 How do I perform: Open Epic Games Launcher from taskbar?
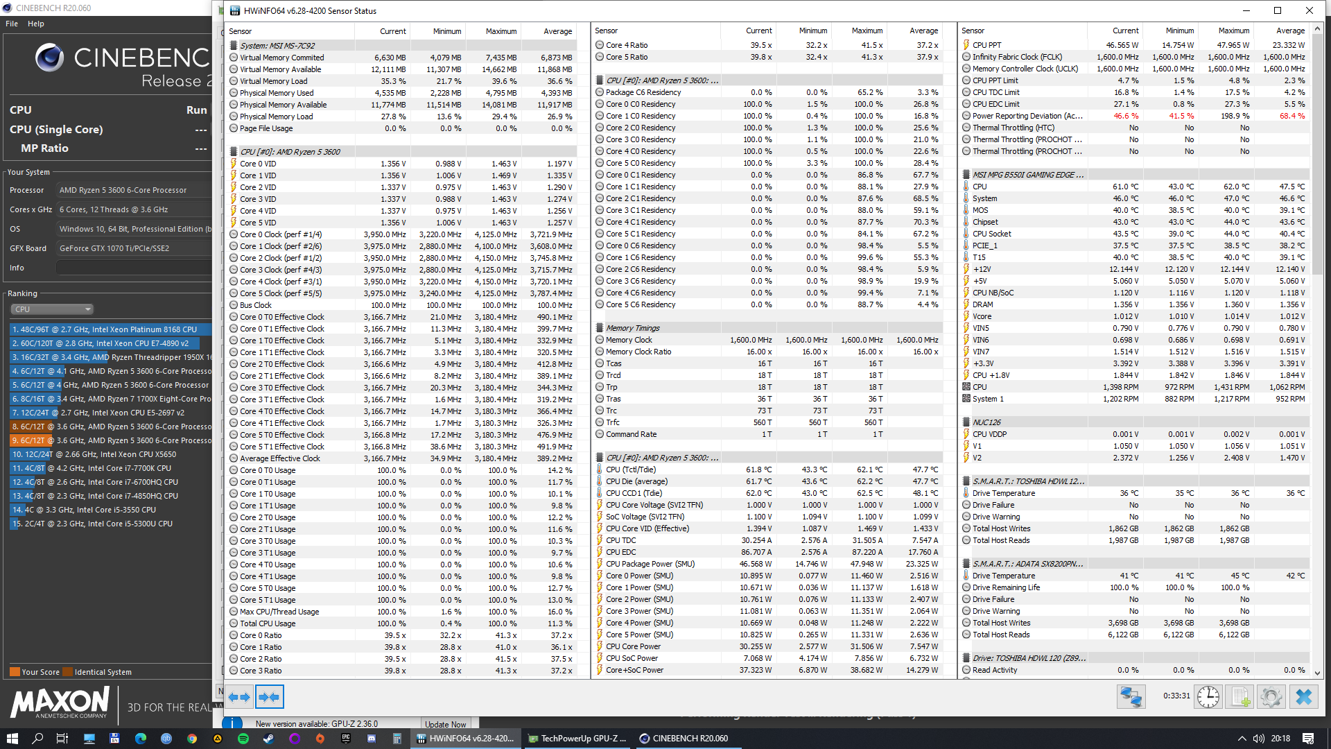pyautogui.click(x=346, y=739)
